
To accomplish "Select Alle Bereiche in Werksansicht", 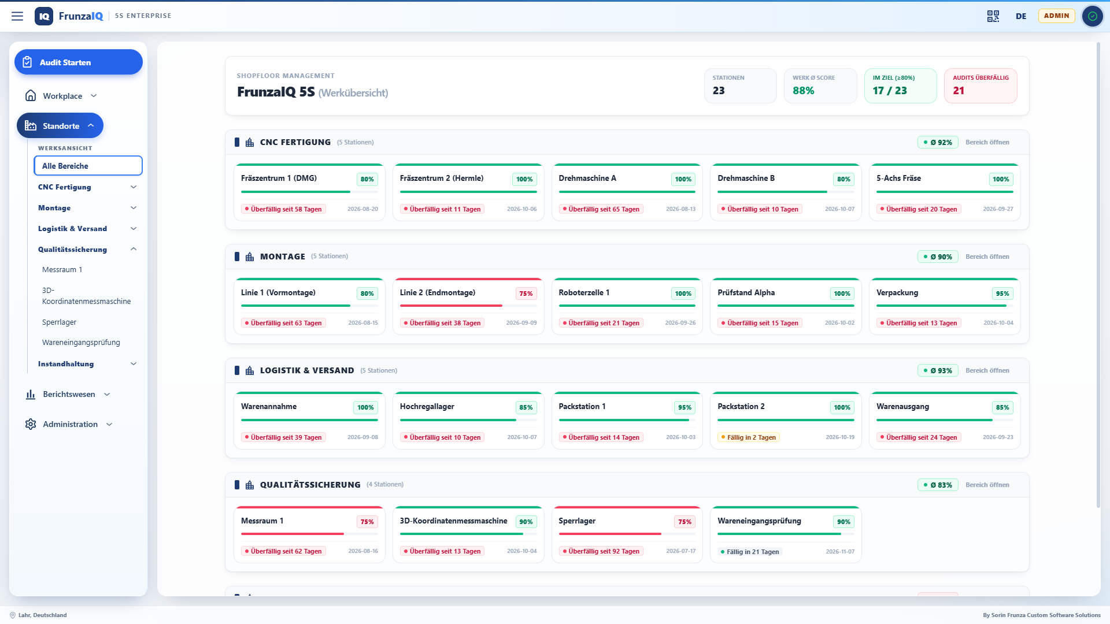I will click(88, 166).
